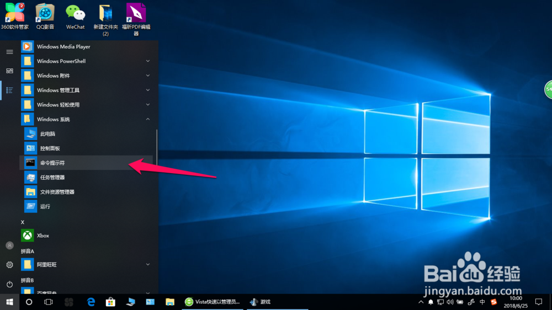This screenshot has height=310, width=552.
Task: Collapse Windows 系统 folder chevron
Action: point(148,119)
